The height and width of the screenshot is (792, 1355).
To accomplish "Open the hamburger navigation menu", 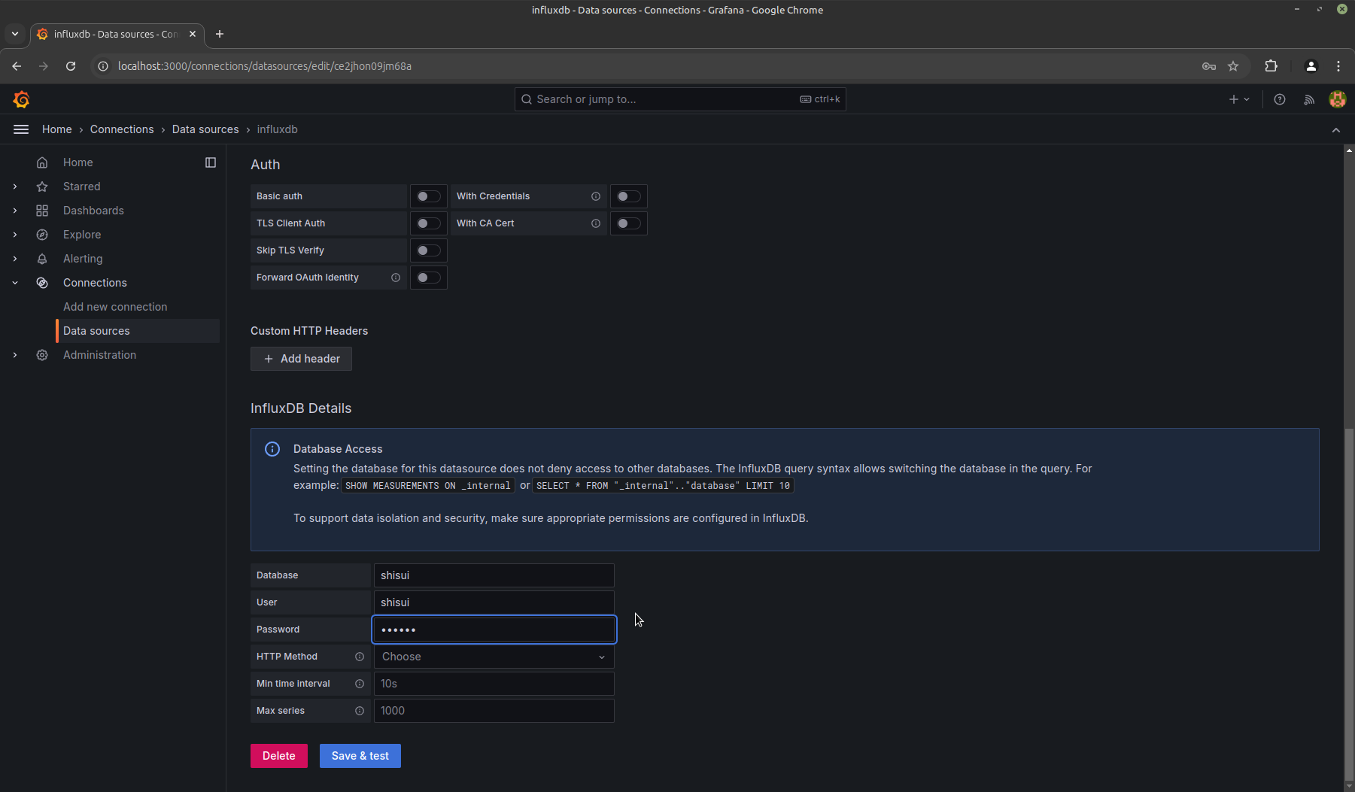I will (x=21, y=129).
